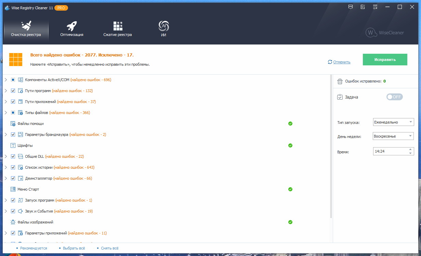This screenshot has height=256, width=421.
Task: Click the Звук и События speaker icon
Action: pyautogui.click(x=20, y=211)
